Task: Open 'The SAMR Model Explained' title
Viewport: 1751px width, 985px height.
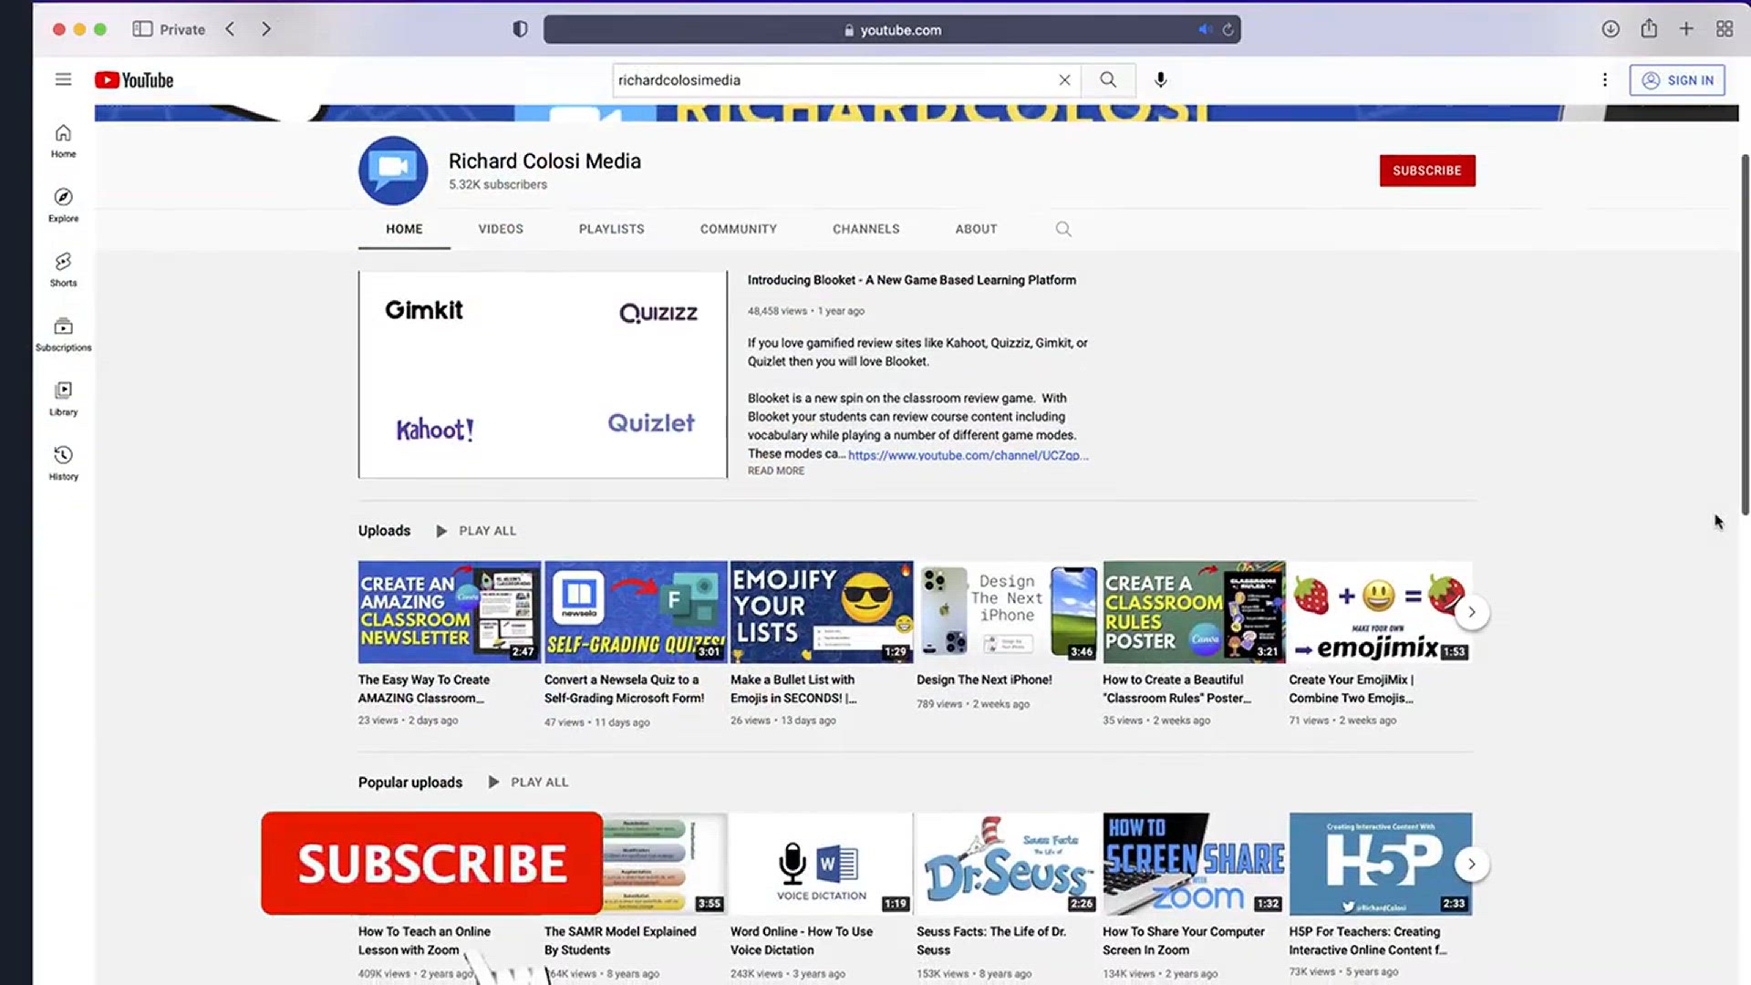Action: (620, 940)
